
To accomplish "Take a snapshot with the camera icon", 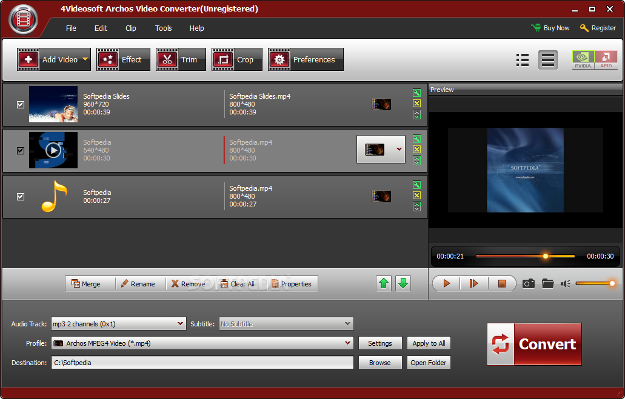I will (529, 283).
